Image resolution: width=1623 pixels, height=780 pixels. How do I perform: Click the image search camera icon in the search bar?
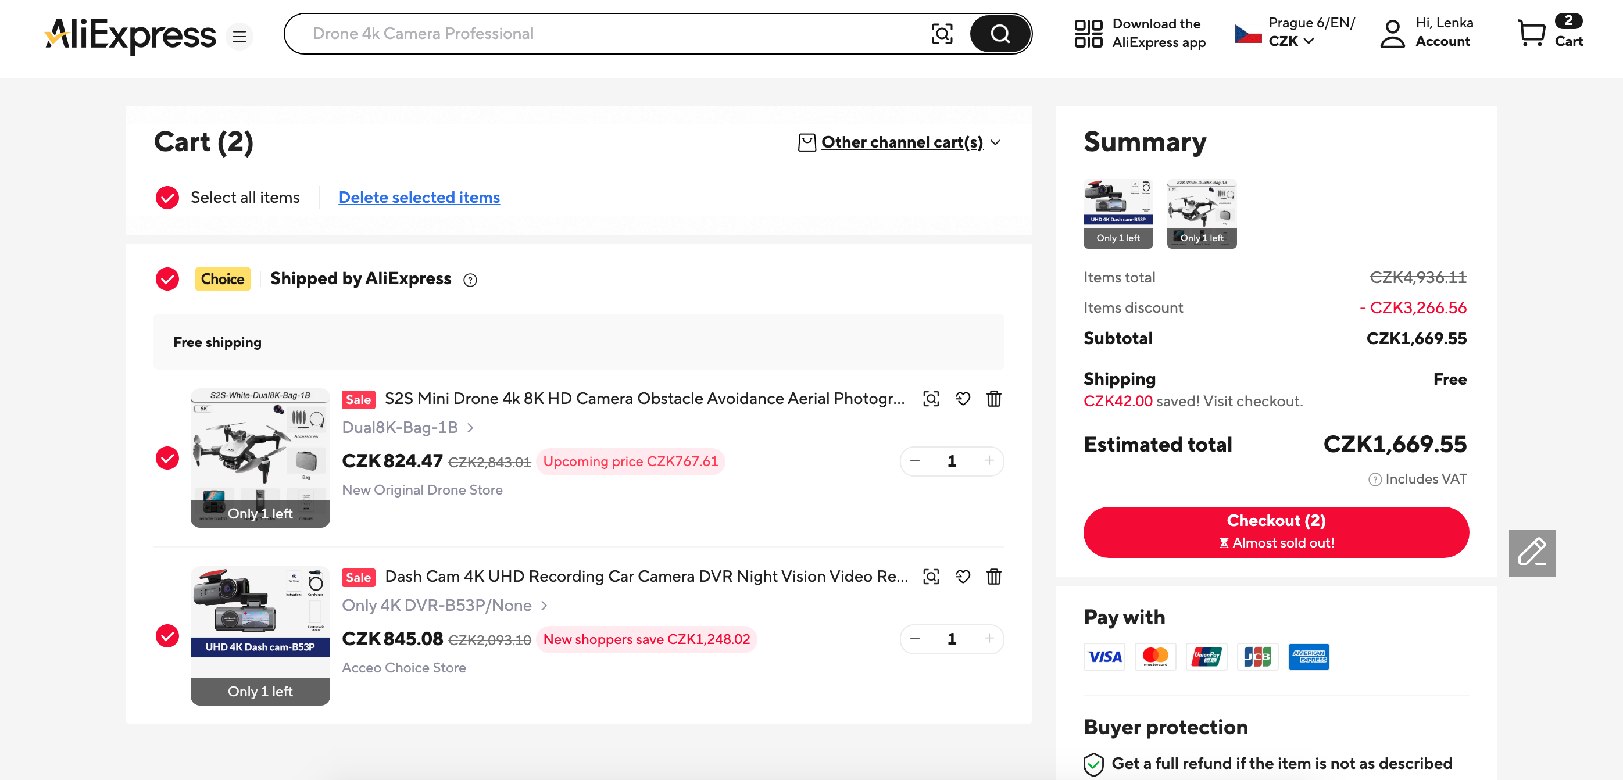[x=941, y=33]
